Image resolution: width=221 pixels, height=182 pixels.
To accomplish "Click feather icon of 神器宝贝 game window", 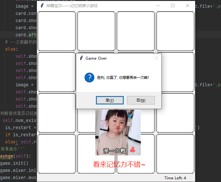I will (42, 6).
